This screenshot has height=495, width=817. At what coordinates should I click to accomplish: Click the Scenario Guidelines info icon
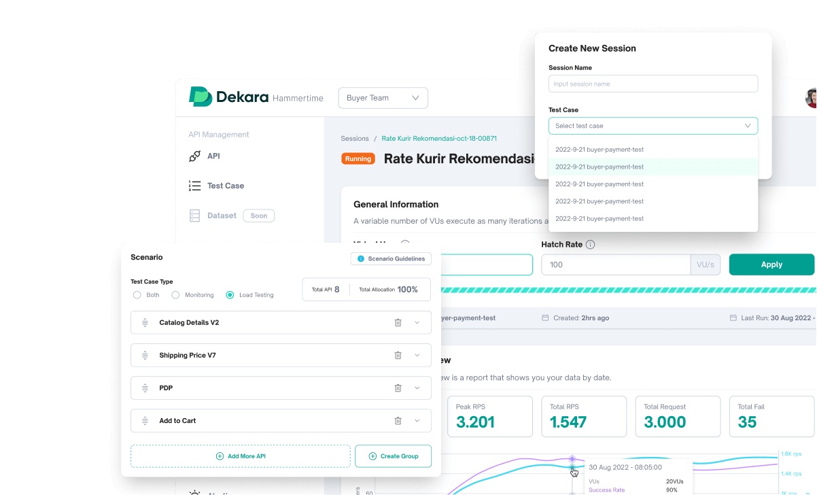click(x=360, y=259)
